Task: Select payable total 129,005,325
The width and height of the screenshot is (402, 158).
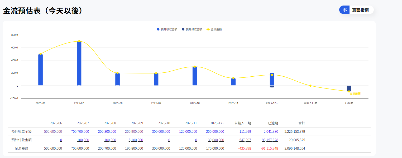Action: (296, 140)
